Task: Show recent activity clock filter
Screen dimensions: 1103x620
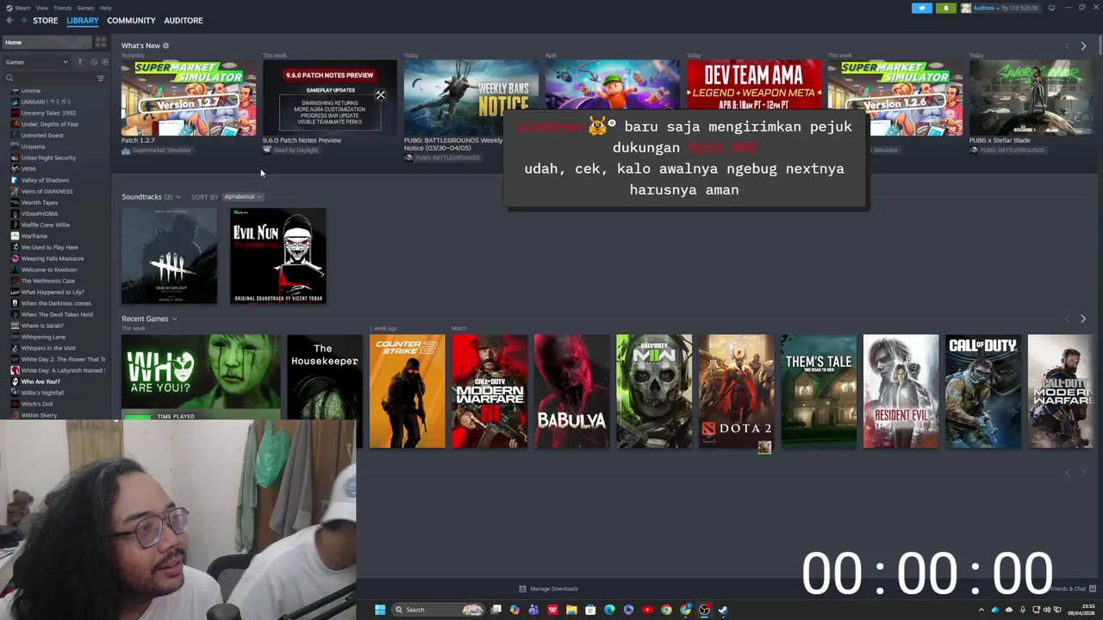Action: click(x=93, y=62)
